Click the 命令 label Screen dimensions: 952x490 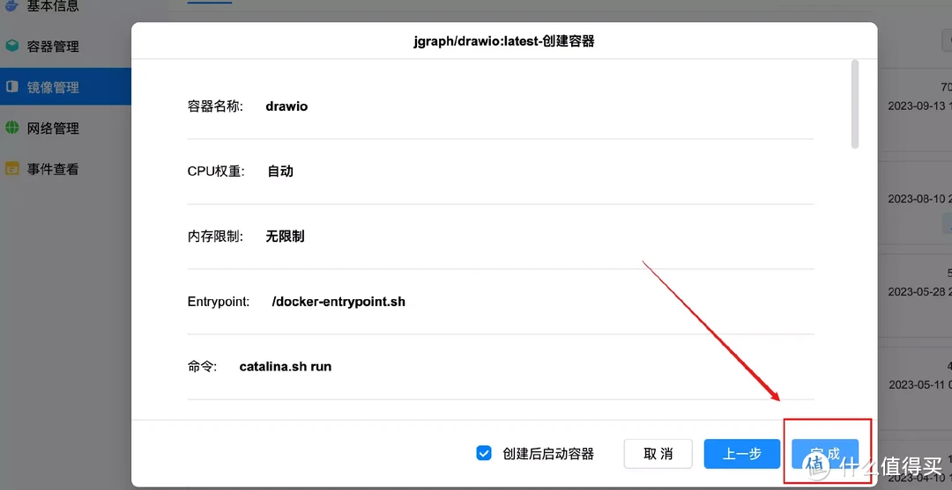202,367
